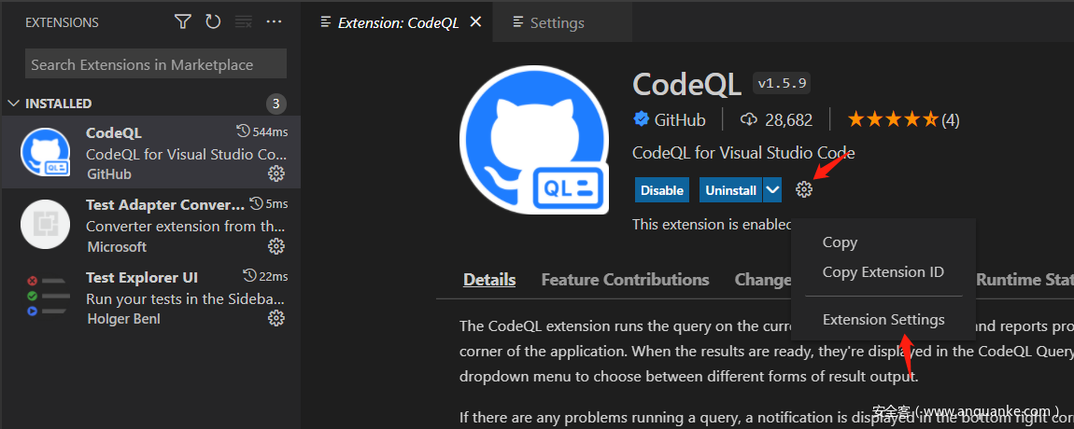Select Extension Settings from context menu

[883, 320]
